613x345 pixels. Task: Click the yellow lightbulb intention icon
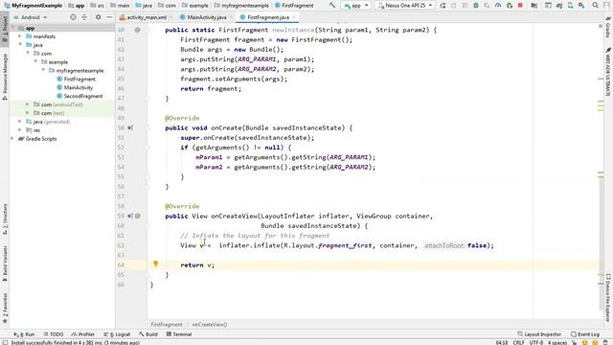coord(155,264)
